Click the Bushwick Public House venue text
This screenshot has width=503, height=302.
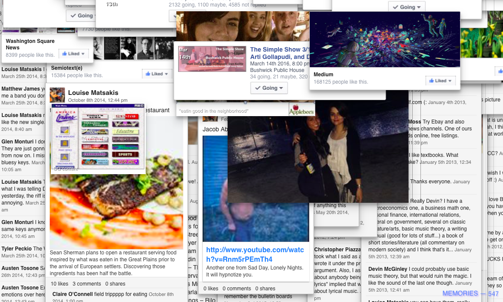[x=277, y=70]
